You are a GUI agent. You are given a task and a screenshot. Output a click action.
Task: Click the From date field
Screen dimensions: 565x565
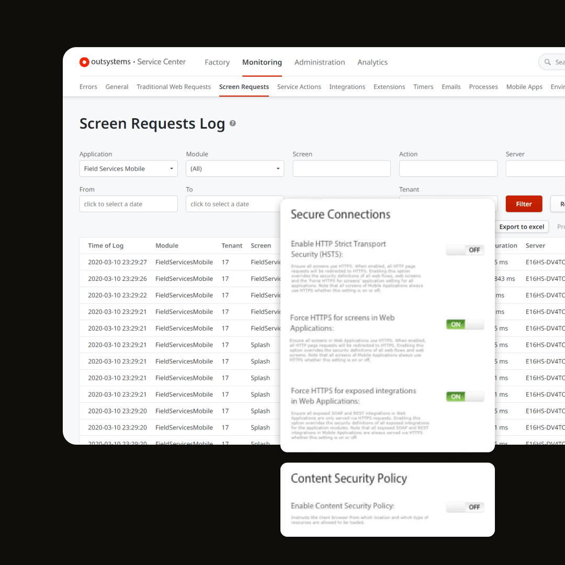128,204
